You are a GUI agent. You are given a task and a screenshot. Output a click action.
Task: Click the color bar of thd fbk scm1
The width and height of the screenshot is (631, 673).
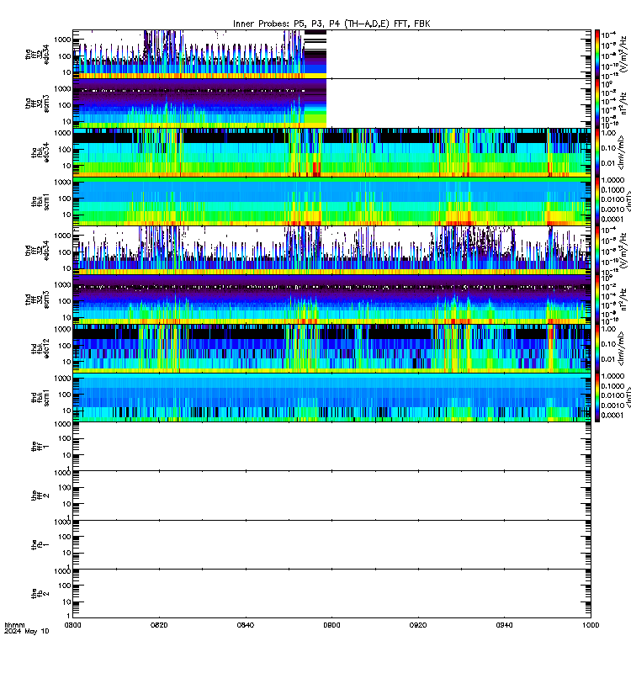(x=597, y=397)
